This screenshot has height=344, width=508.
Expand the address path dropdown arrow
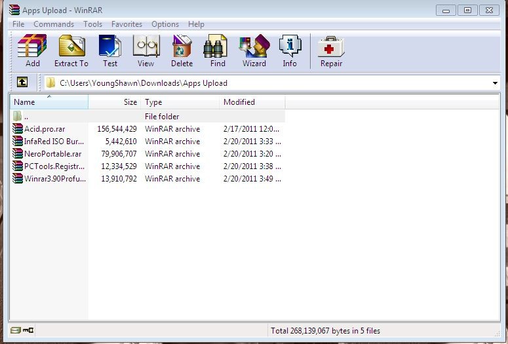[495, 83]
